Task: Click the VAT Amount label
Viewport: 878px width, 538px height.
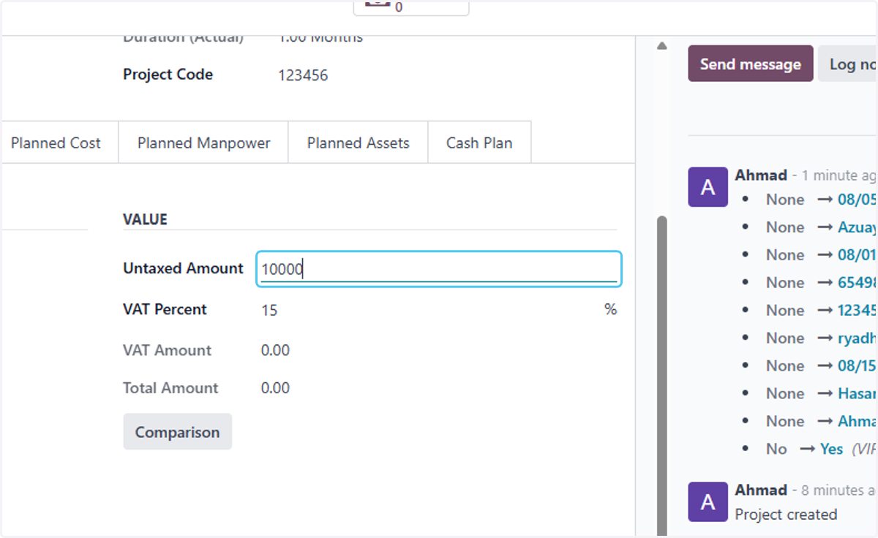Action: [x=167, y=350]
